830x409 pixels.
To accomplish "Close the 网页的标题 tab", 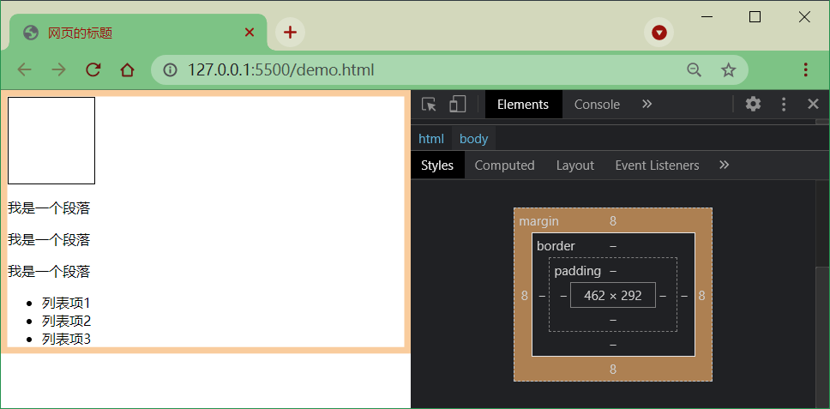I will 250,33.
